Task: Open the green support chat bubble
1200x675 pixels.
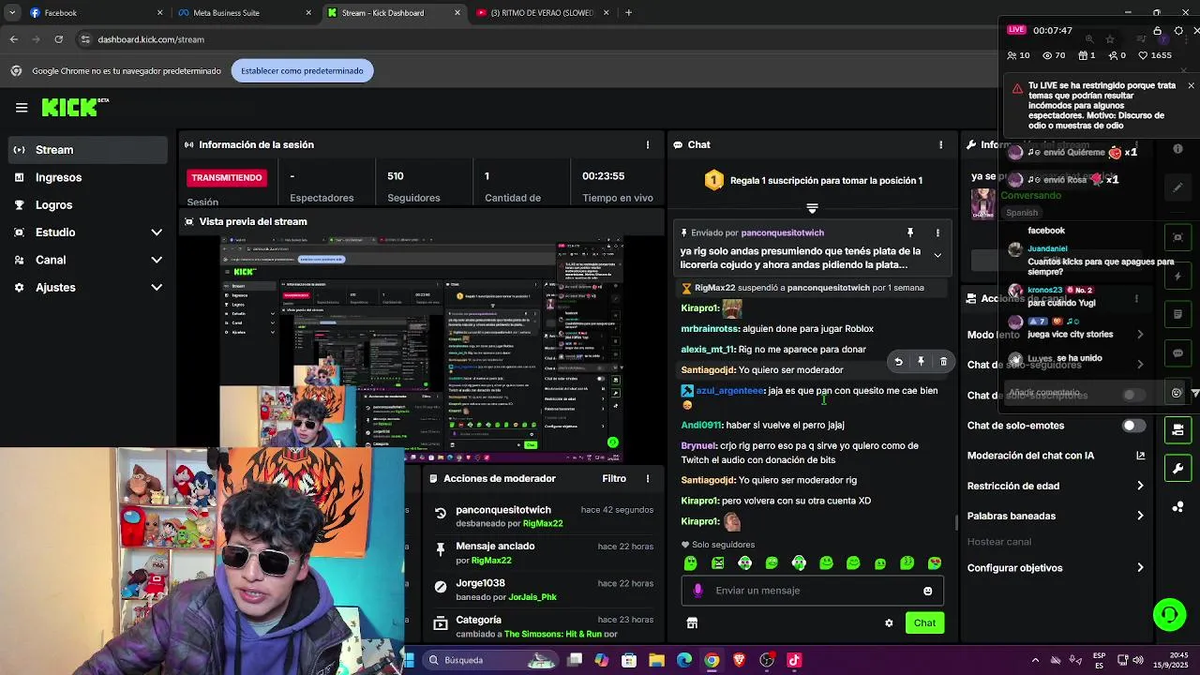Action: click(1169, 615)
